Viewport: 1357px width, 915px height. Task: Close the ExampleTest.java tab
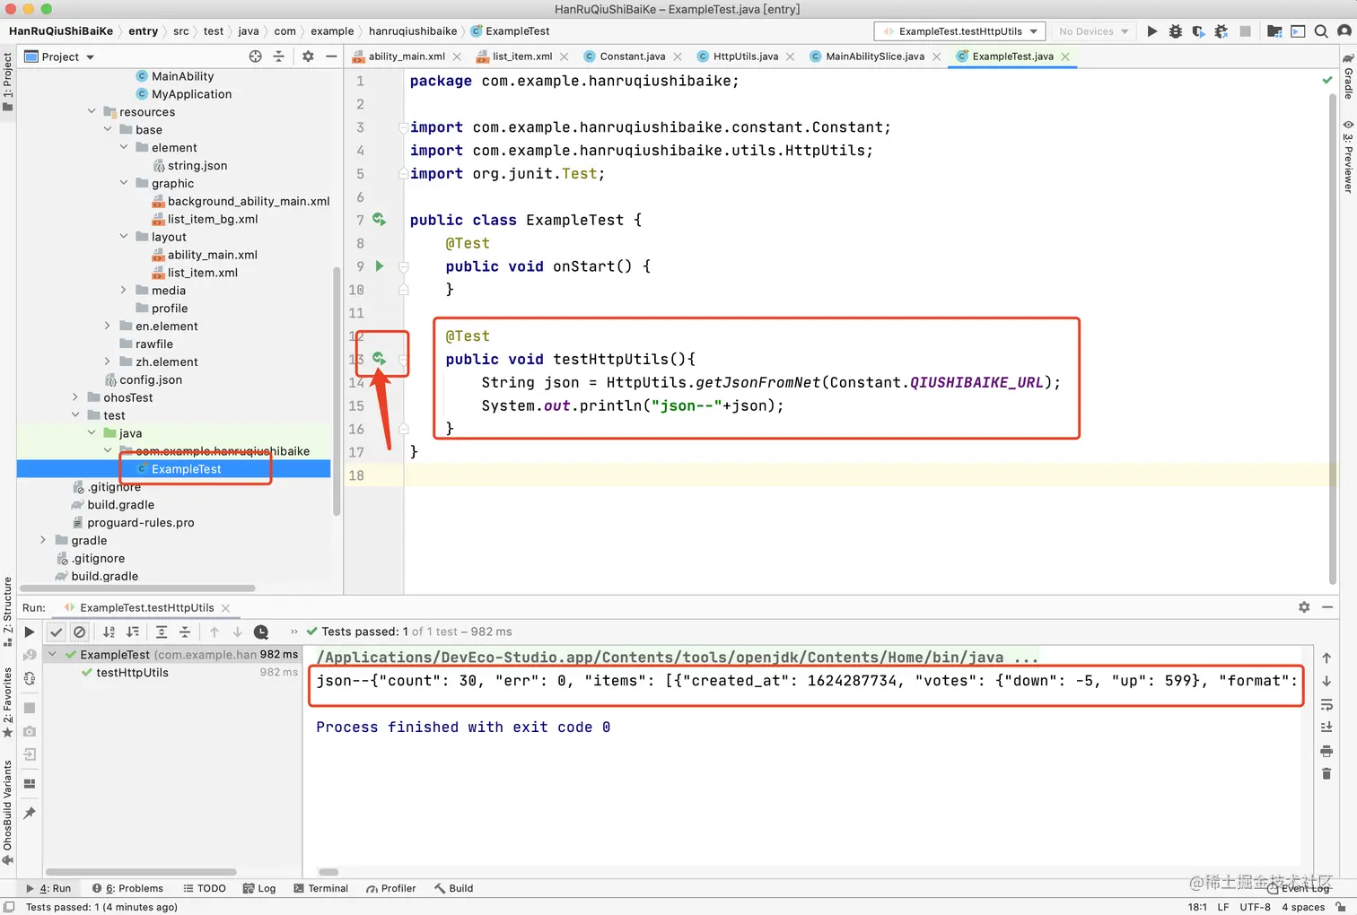click(1065, 57)
